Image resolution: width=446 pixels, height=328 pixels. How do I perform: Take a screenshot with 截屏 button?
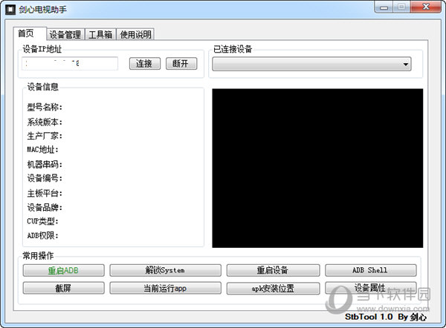click(x=63, y=288)
